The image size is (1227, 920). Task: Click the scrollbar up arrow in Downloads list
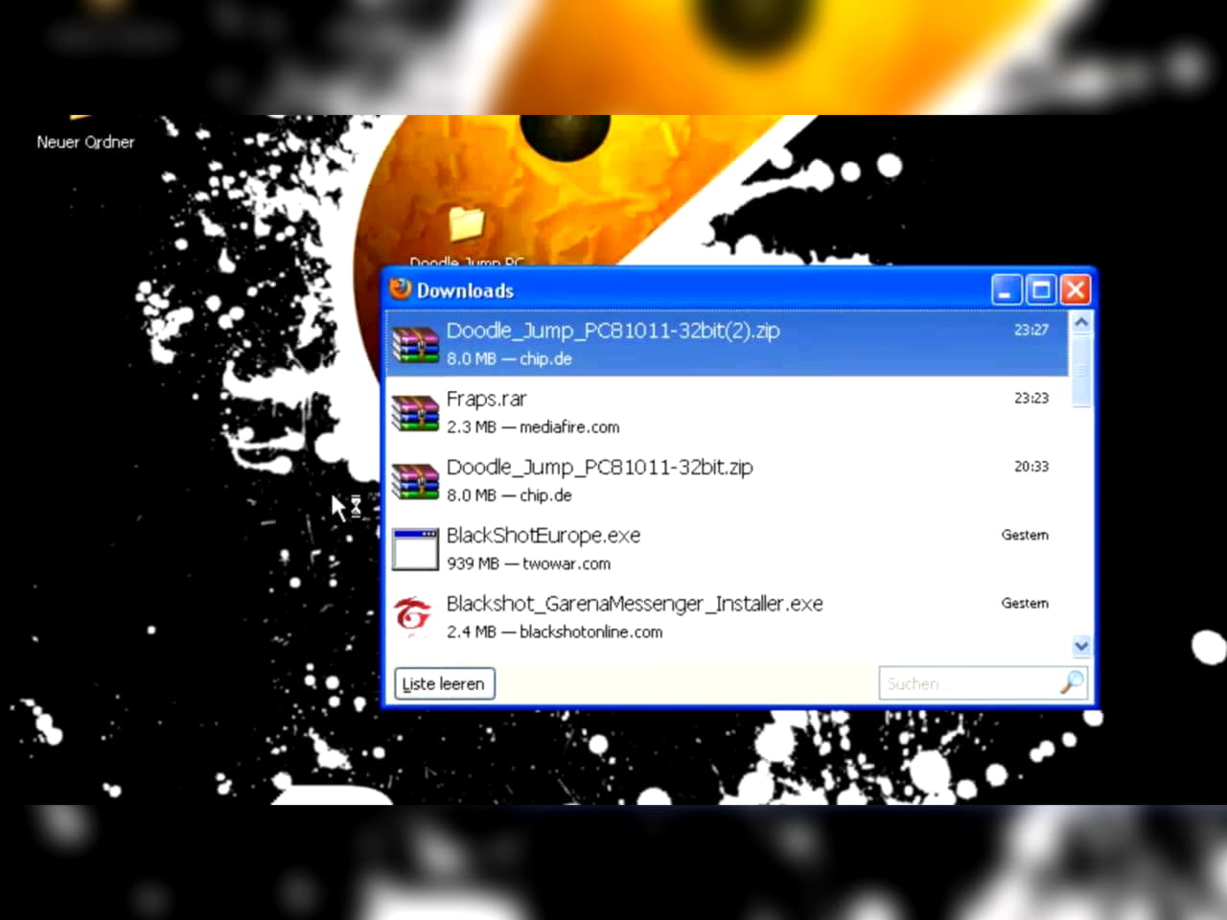pyautogui.click(x=1081, y=323)
